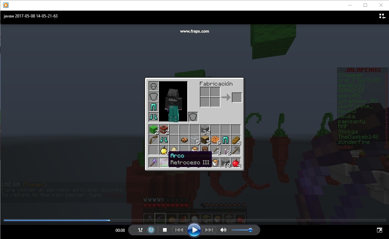The image size is (389, 239).
Task: Click the Fabricación crafting label
Action: pyautogui.click(x=216, y=84)
